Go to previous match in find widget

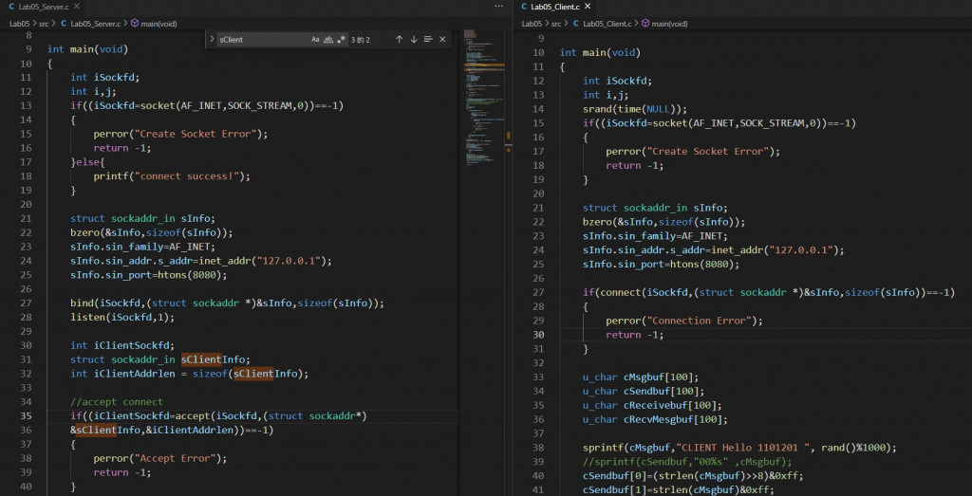pos(400,40)
